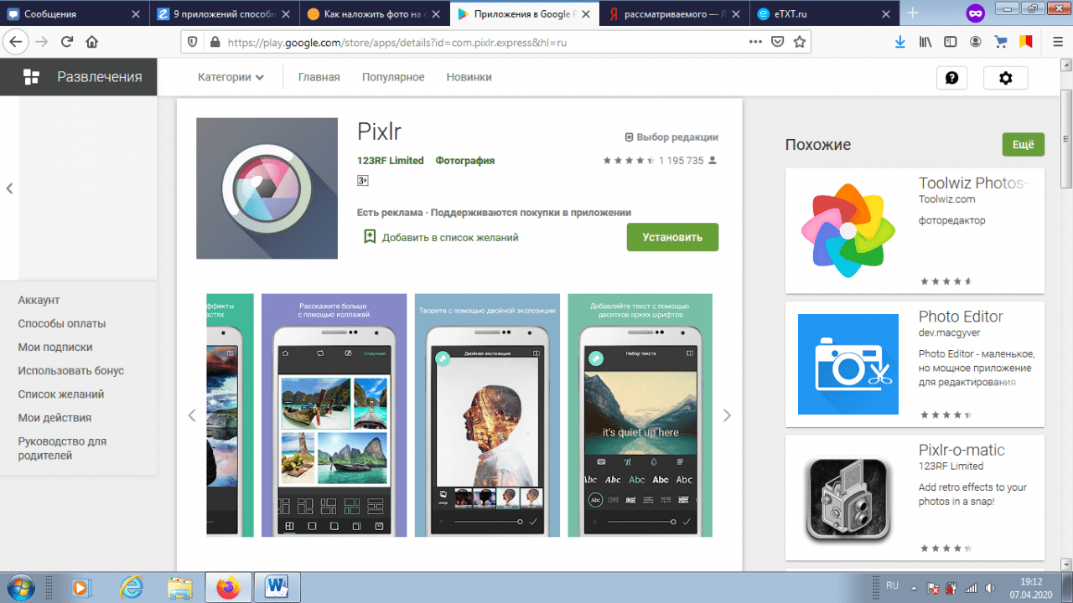Open the Новинки menu item
Image resolution: width=1073 pixels, height=603 pixels.
coord(469,77)
